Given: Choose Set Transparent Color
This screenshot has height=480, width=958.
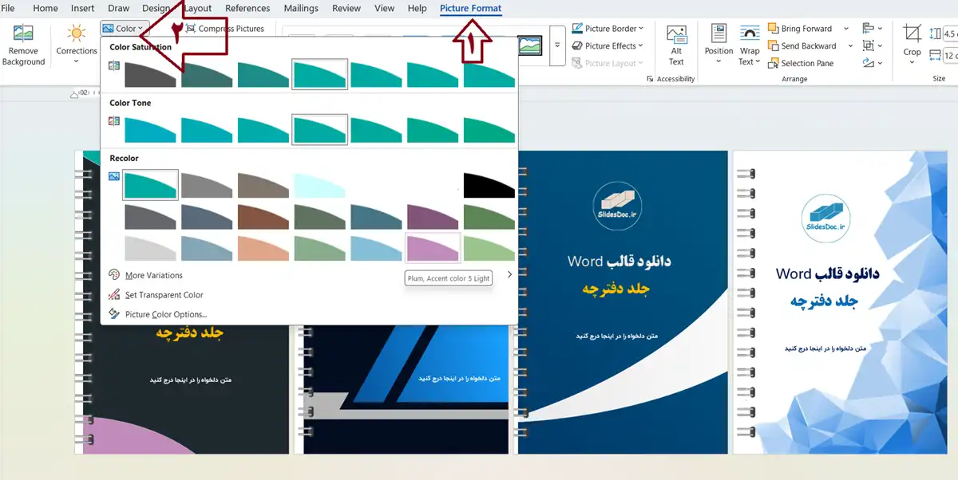Looking at the screenshot, I should pyautogui.click(x=164, y=295).
